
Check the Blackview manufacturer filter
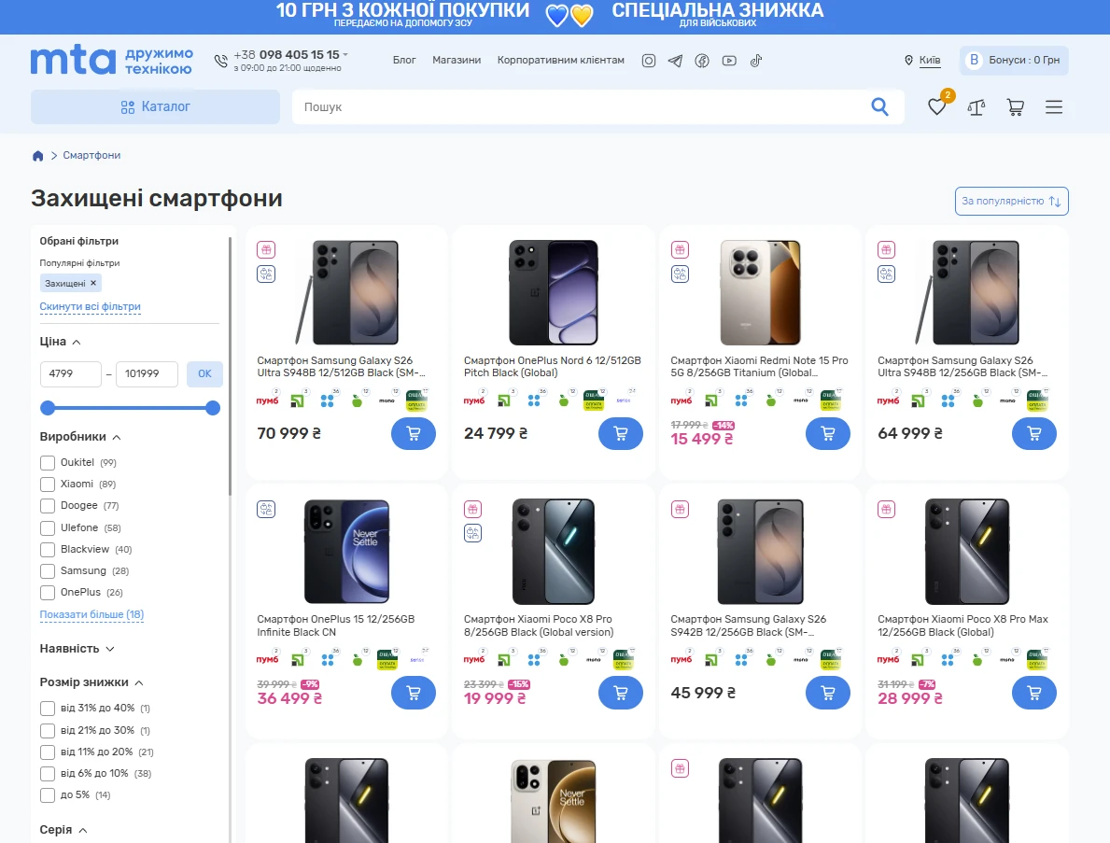coord(48,549)
